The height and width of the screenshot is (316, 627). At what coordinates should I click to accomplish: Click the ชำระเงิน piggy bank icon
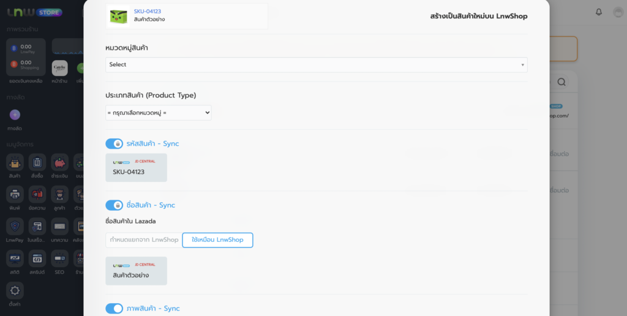(59, 162)
